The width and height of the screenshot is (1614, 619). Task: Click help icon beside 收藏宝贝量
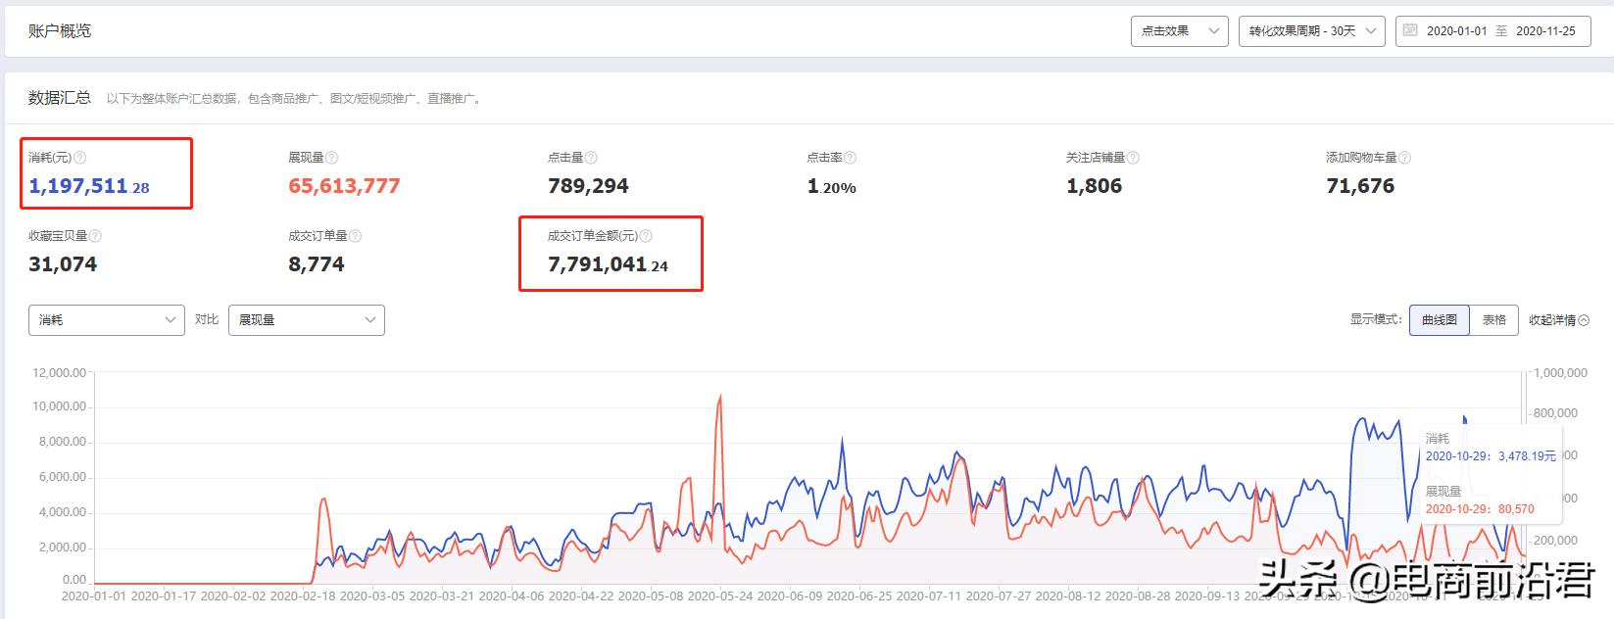[95, 236]
